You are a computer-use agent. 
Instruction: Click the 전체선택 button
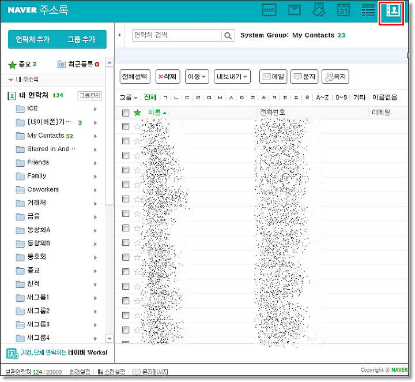point(135,77)
